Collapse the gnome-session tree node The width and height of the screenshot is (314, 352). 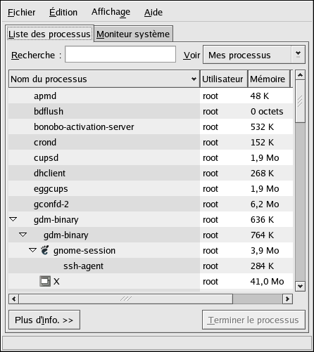click(x=33, y=250)
